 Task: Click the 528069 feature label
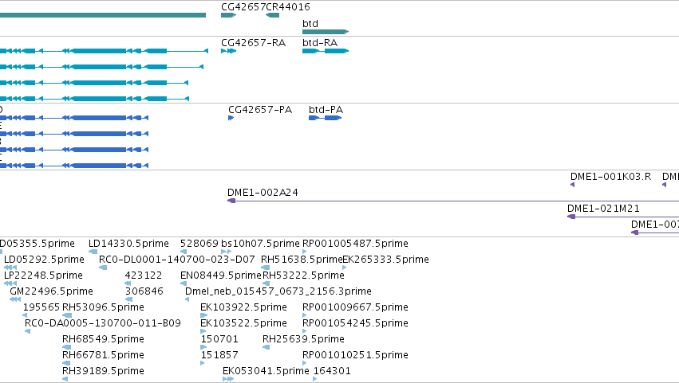tap(199, 244)
